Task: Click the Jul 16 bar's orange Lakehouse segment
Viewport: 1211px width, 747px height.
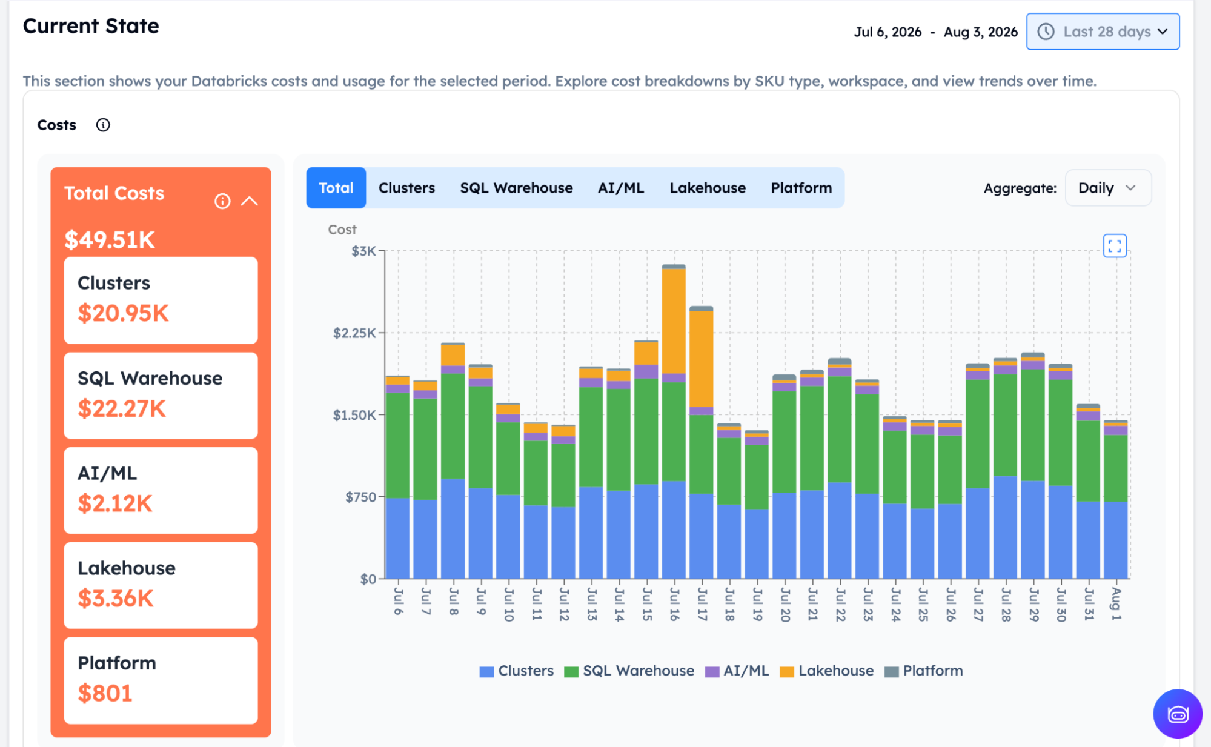Action: point(674,321)
